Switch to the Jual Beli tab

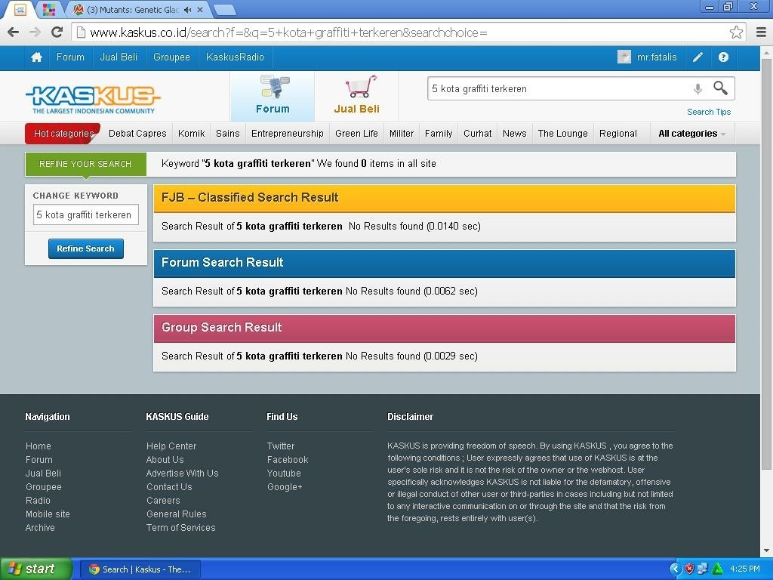click(356, 96)
